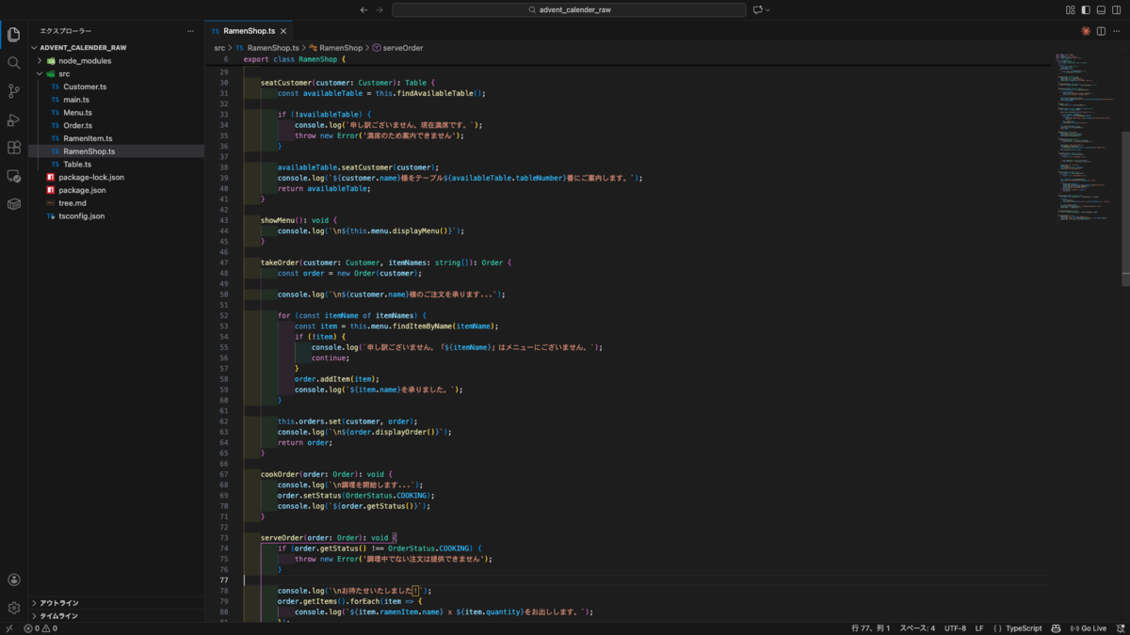
Task: Start Go Live server from the status bar
Action: [x=1088, y=628]
